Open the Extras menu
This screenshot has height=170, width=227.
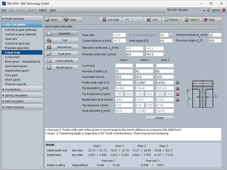click(43, 10)
